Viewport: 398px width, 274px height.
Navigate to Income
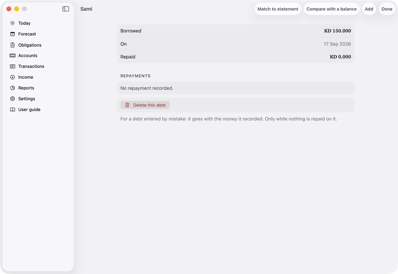(x=26, y=77)
